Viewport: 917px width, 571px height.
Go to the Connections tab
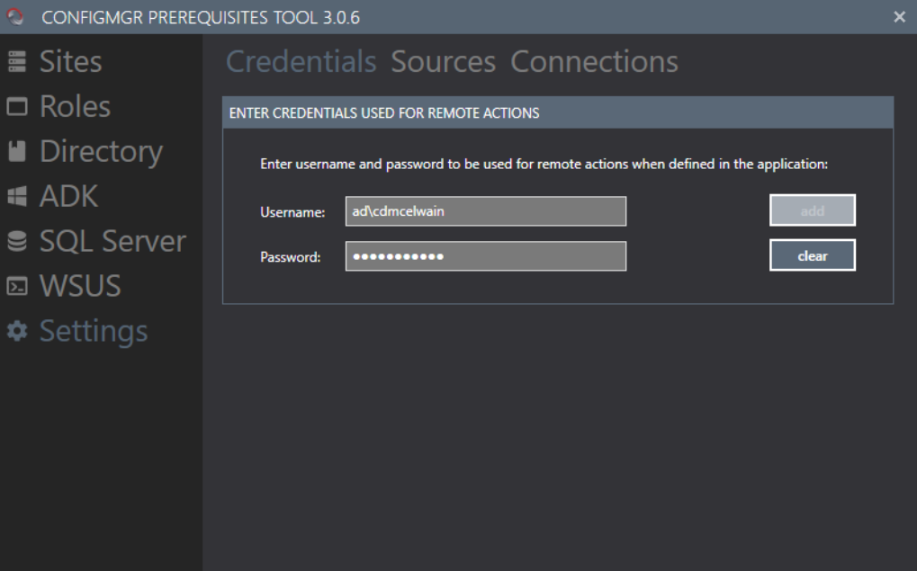(594, 62)
